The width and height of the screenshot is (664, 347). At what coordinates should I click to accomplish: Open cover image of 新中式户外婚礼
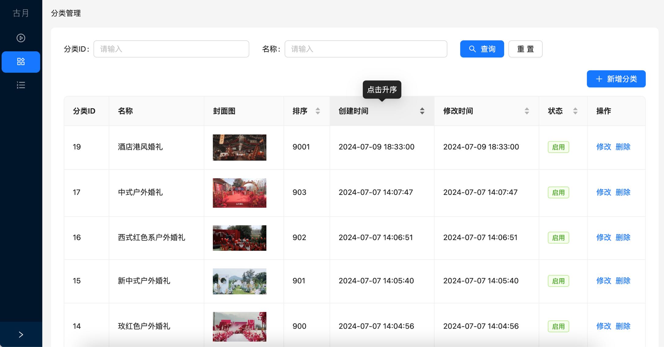point(239,281)
